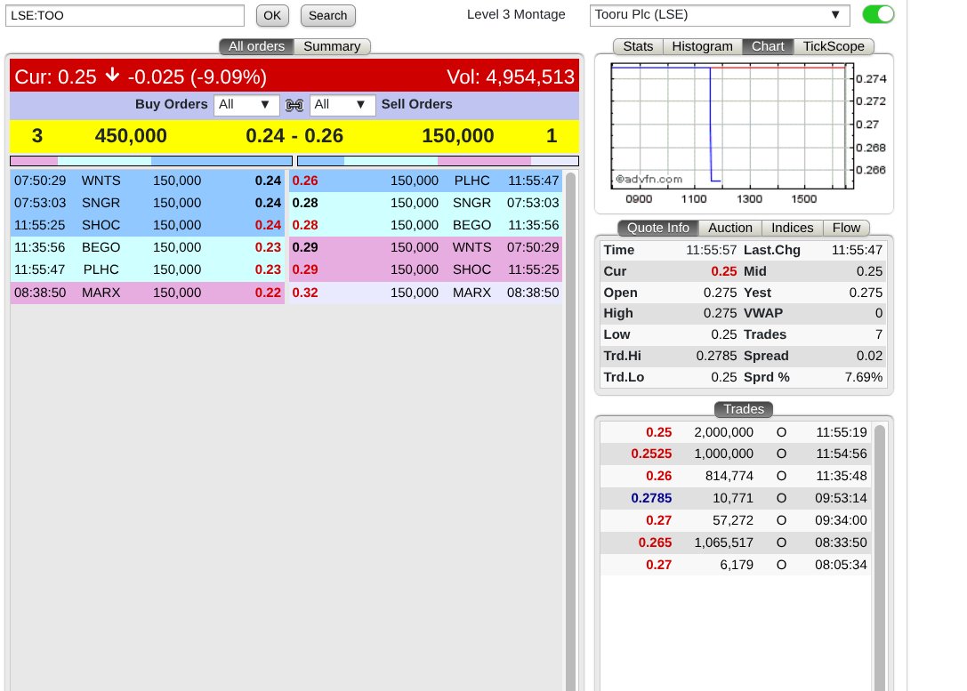Screen dimensions: 967x691
Task: Click the 0.265 trade of 1,065,517
Action: click(x=735, y=542)
